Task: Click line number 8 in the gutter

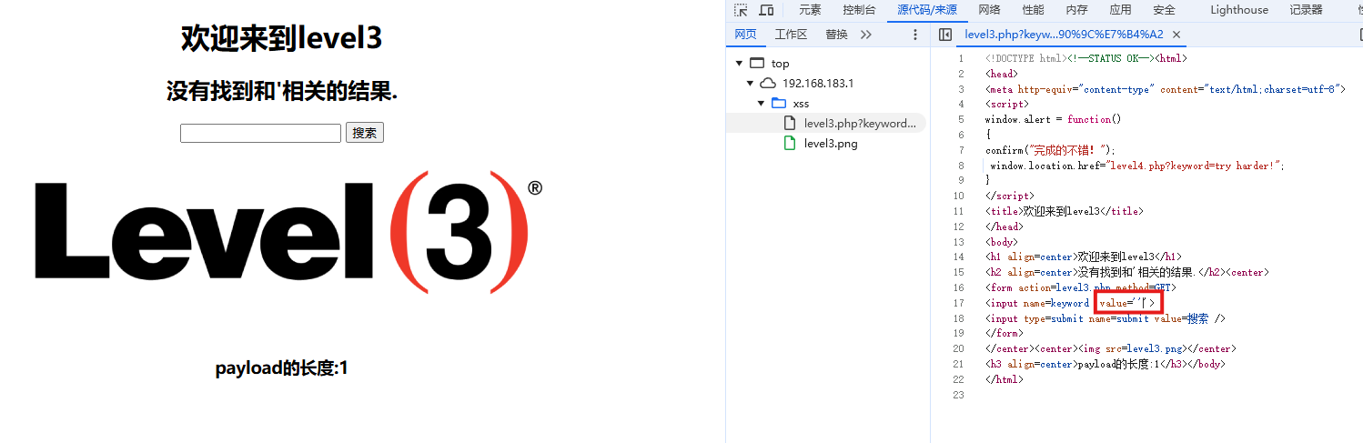Action: (x=961, y=166)
